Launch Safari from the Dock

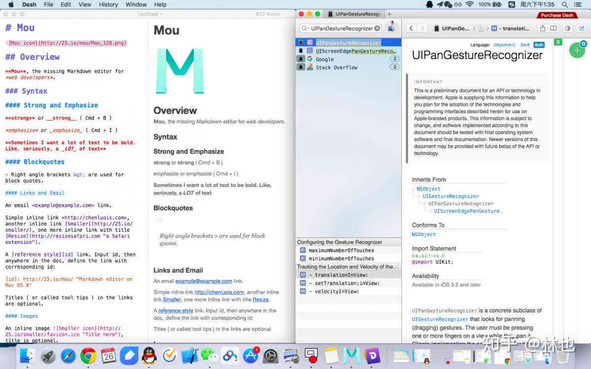point(68,355)
